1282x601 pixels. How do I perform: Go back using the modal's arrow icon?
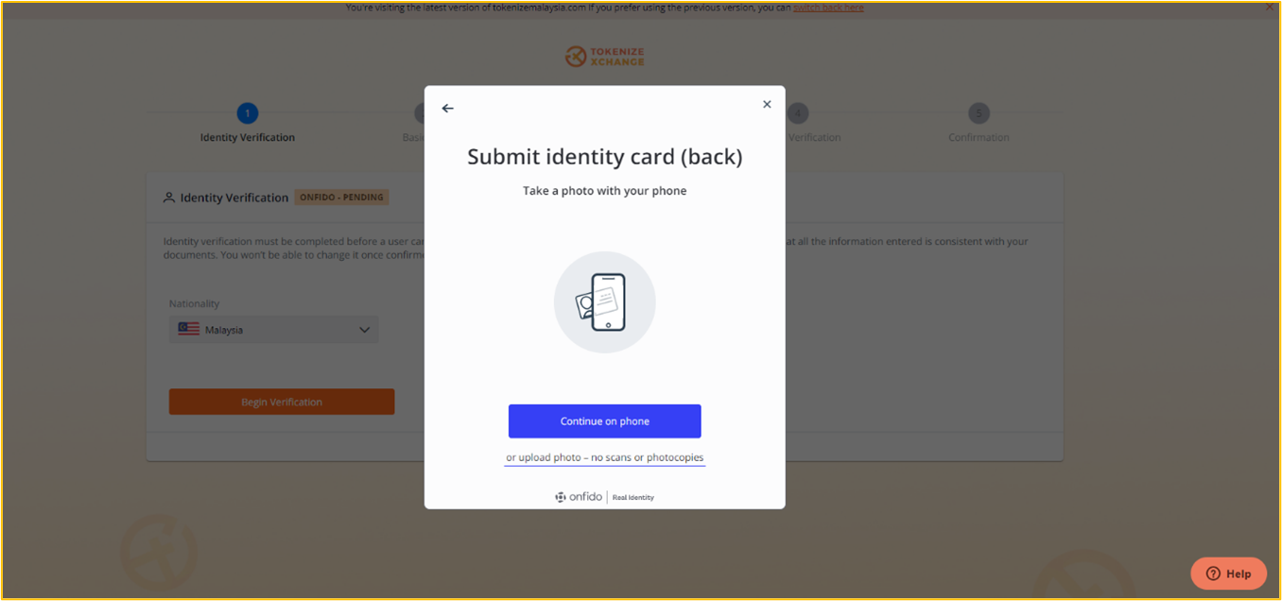coord(448,109)
